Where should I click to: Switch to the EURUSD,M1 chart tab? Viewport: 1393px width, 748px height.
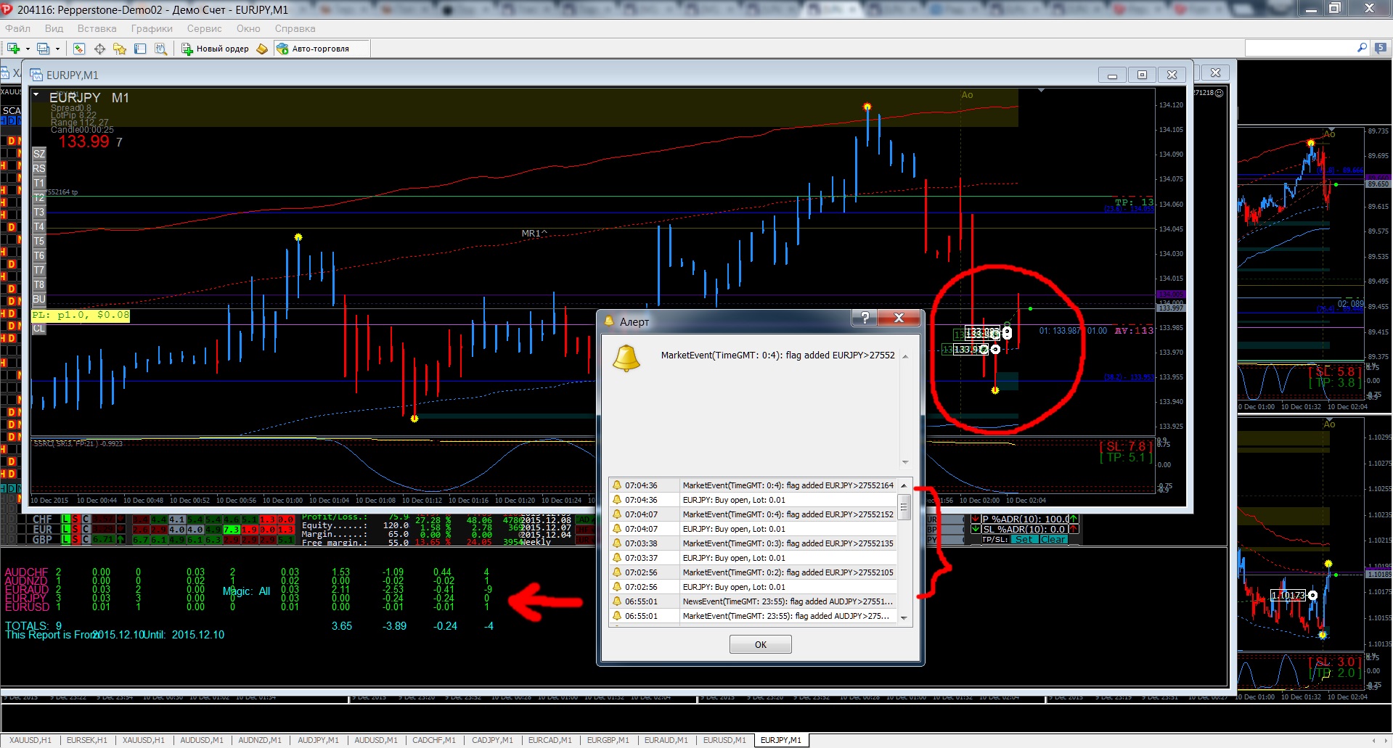(x=724, y=740)
